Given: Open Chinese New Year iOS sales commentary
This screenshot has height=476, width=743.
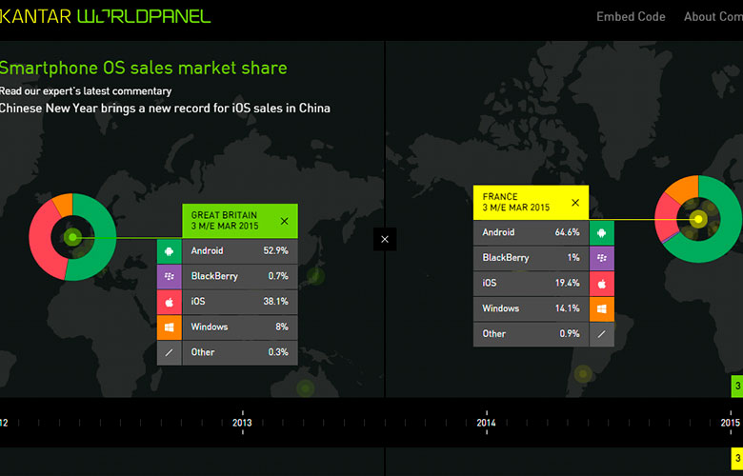Looking at the screenshot, I should (165, 108).
